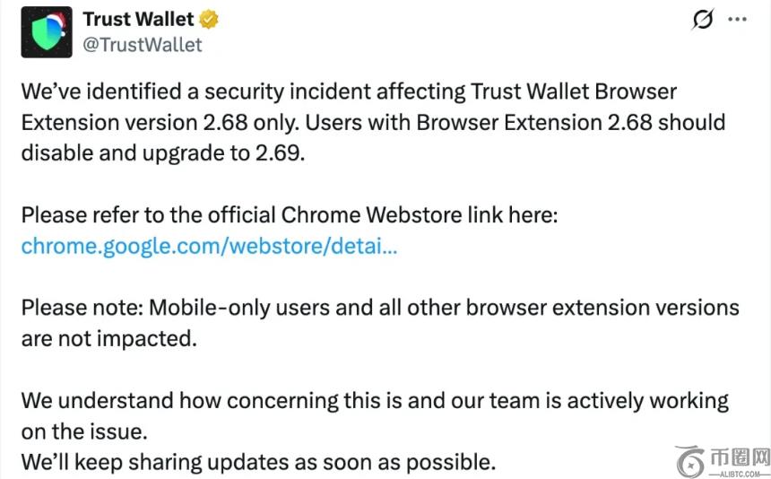Click the "disable and upgrade to 2.69" line
The width and height of the screenshot is (771, 479).
tap(163, 153)
